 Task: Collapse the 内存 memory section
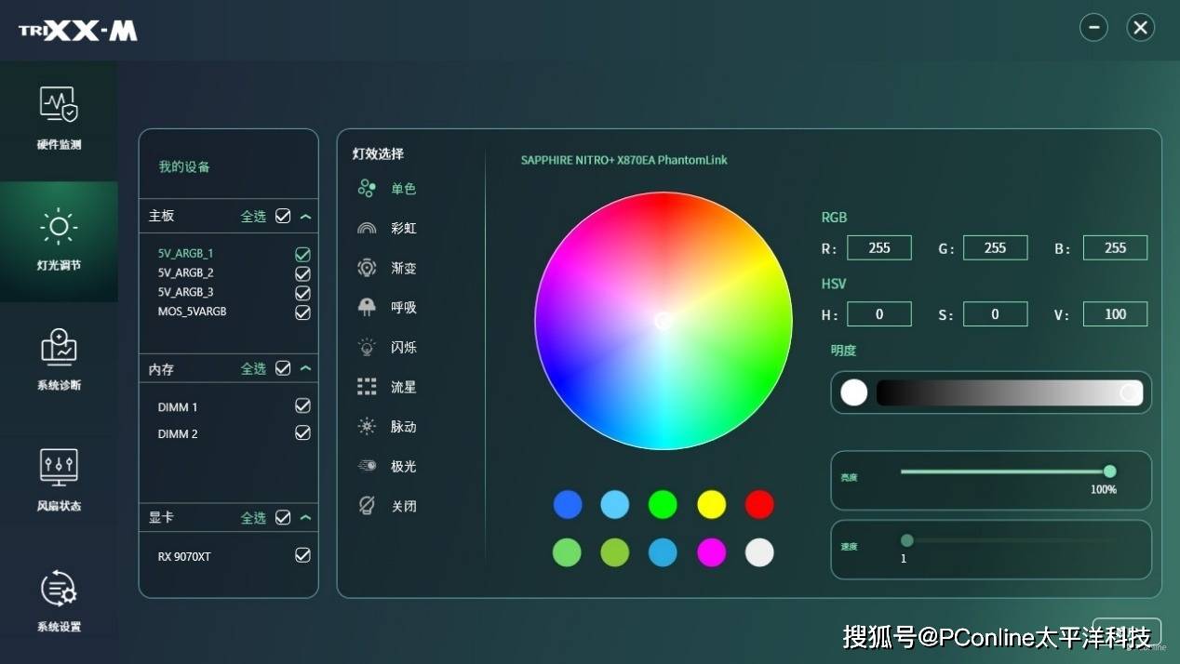[x=305, y=368]
